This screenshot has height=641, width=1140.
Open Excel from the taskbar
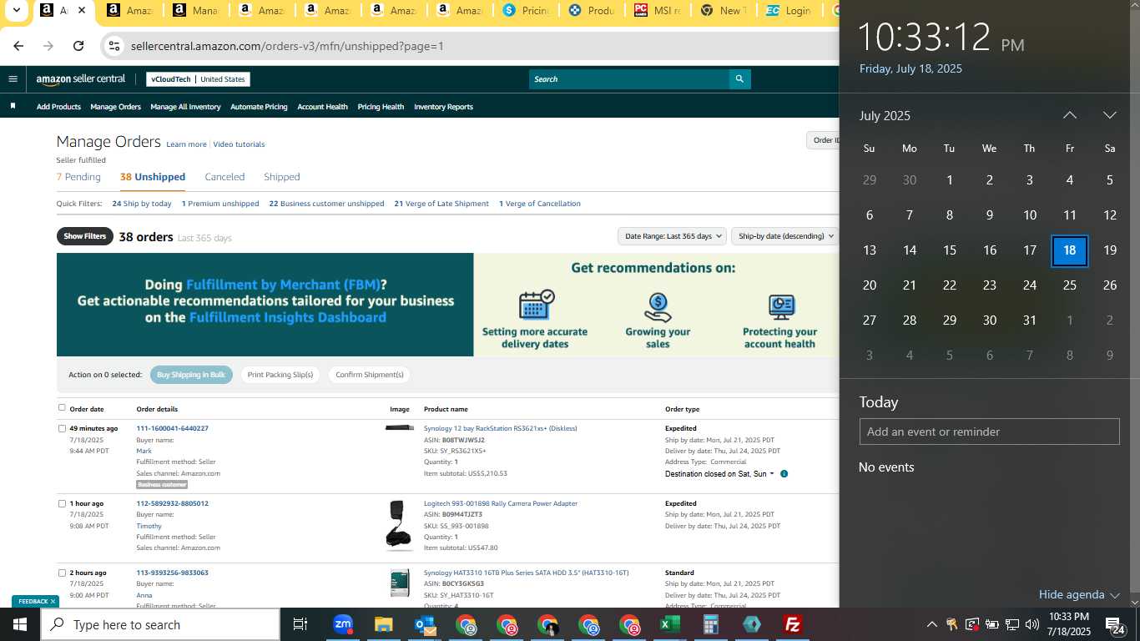coord(670,624)
